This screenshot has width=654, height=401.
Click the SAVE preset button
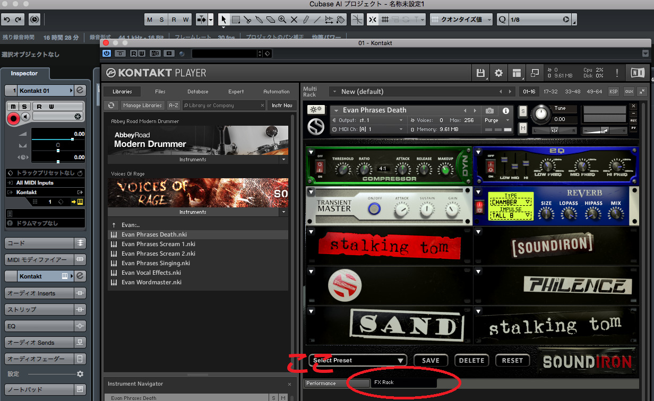[x=431, y=361]
